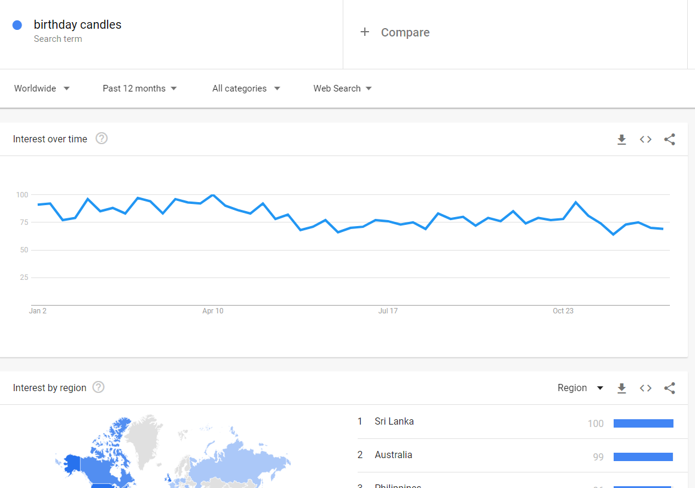
Task: Download Interest over time data
Action: point(621,139)
